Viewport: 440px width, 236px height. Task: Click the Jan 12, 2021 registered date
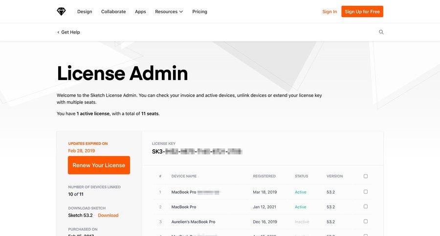coord(264,207)
